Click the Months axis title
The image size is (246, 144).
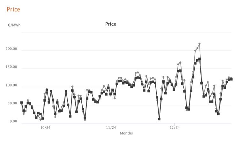pos(126,133)
